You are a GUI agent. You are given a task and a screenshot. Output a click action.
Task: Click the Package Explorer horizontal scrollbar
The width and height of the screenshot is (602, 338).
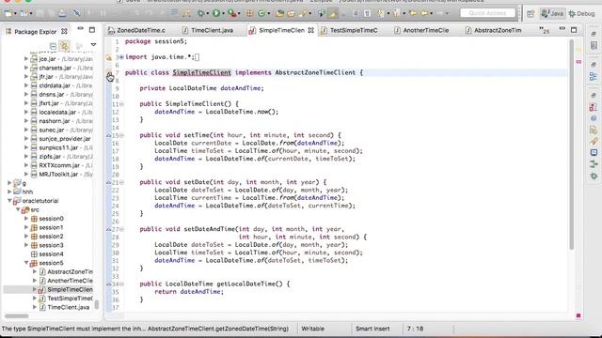17,315
